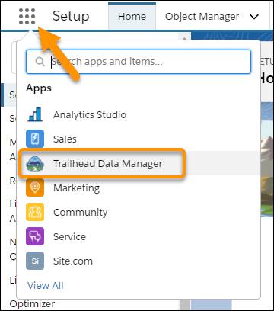Click the Trailhead Data Manager badge icon
The image size is (274, 311).
(35, 164)
